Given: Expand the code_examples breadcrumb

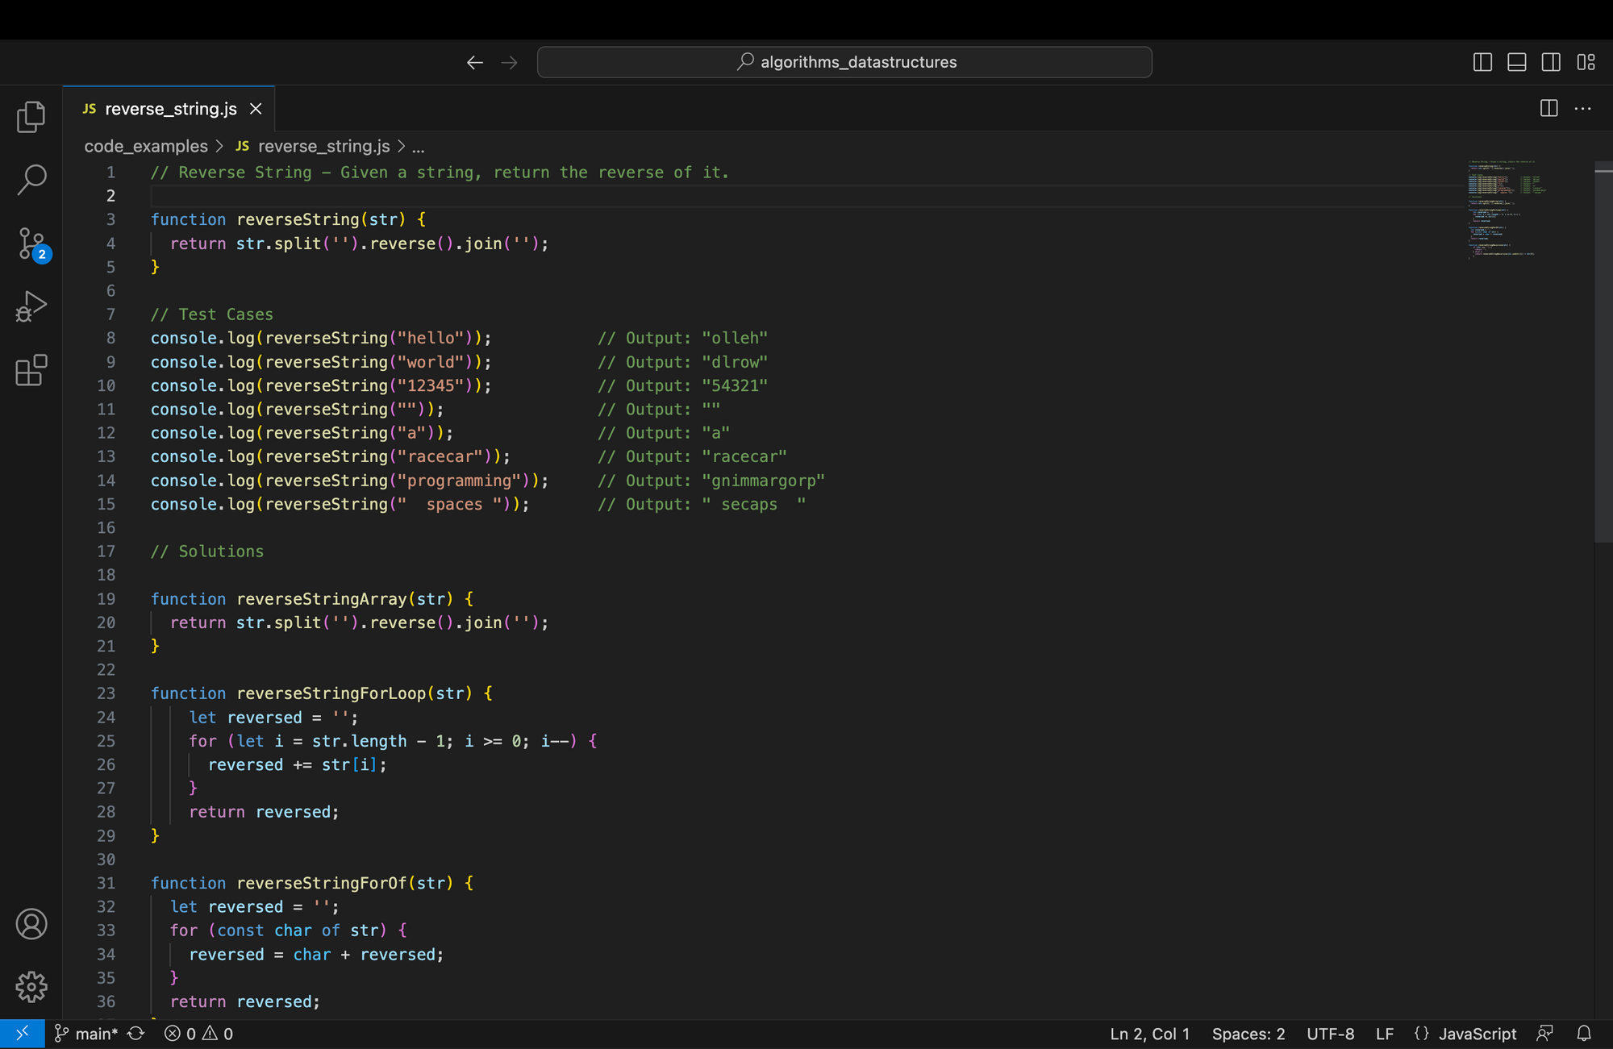Looking at the screenshot, I should click(x=147, y=146).
